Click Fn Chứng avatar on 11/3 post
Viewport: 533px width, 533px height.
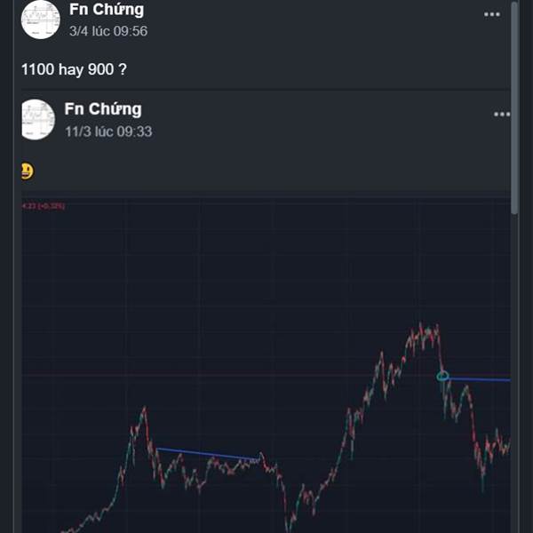(x=38, y=119)
